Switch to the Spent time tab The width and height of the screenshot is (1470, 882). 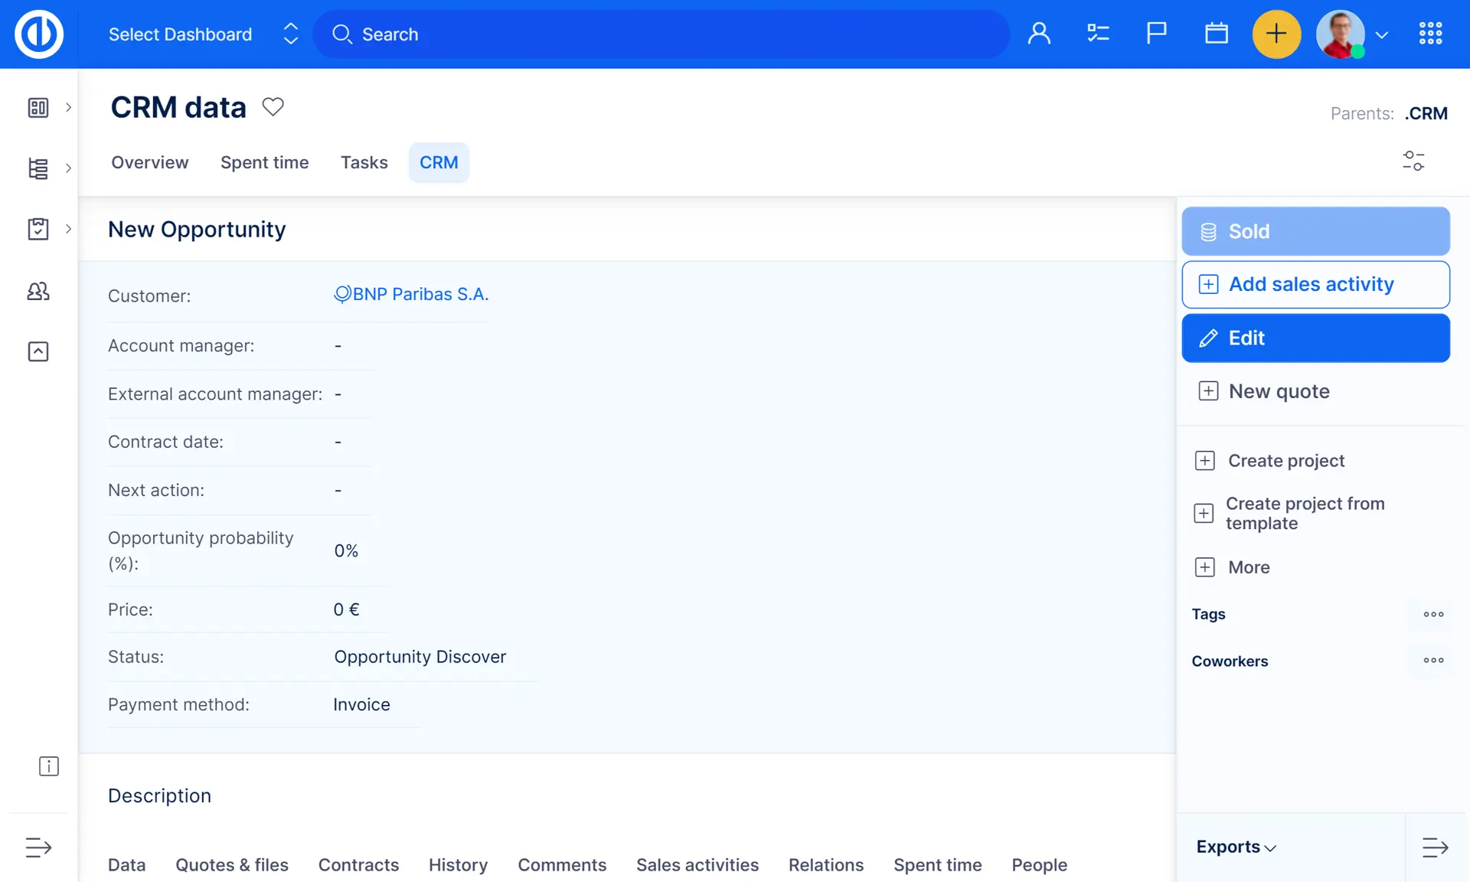pos(264,162)
